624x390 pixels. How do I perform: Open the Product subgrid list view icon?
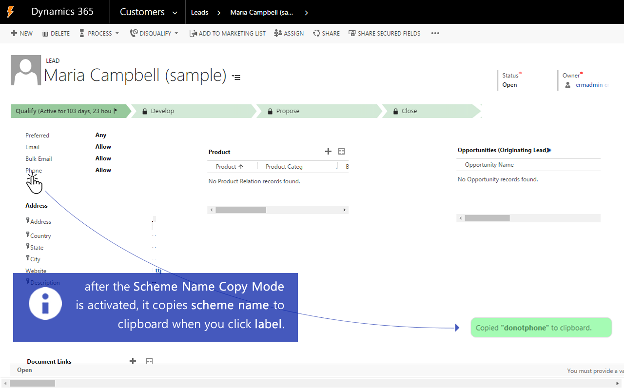(341, 151)
